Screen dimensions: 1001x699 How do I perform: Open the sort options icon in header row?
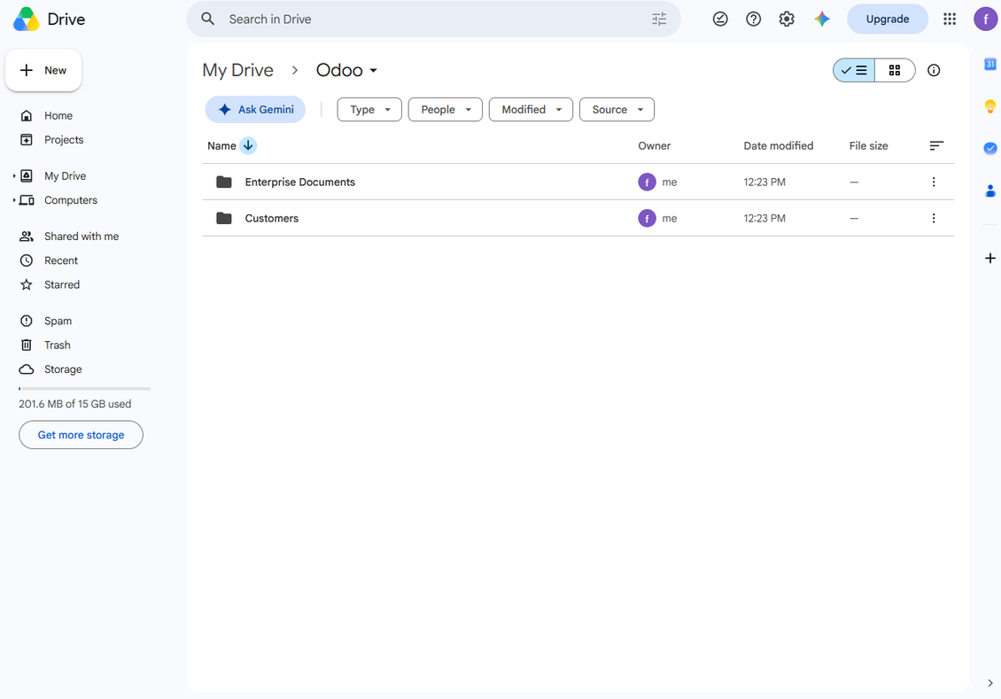[x=936, y=145]
